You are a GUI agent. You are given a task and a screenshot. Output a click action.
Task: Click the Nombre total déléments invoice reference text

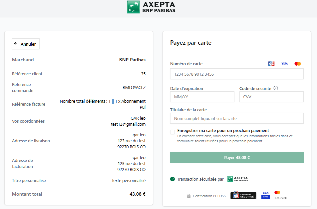pyautogui.click(x=103, y=104)
